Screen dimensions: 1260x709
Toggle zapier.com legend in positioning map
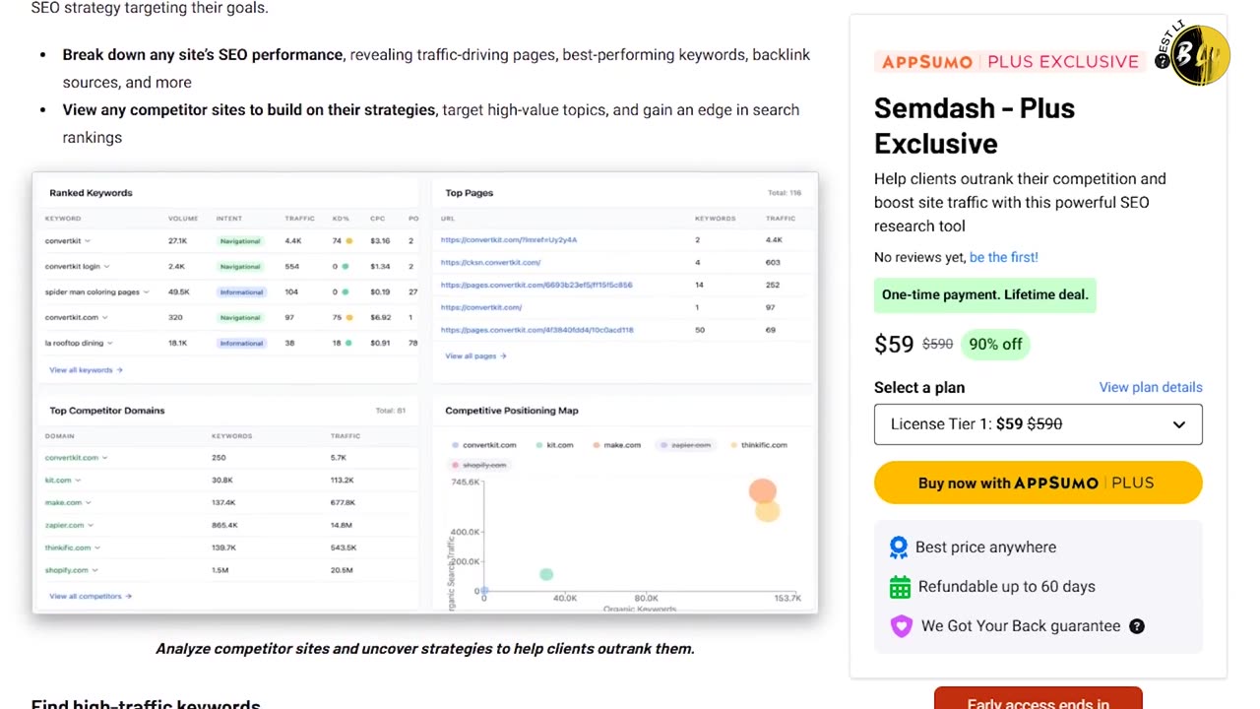tap(685, 445)
